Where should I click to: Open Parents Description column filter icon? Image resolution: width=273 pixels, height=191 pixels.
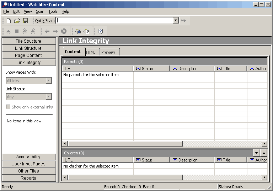click(x=175, y=69)
